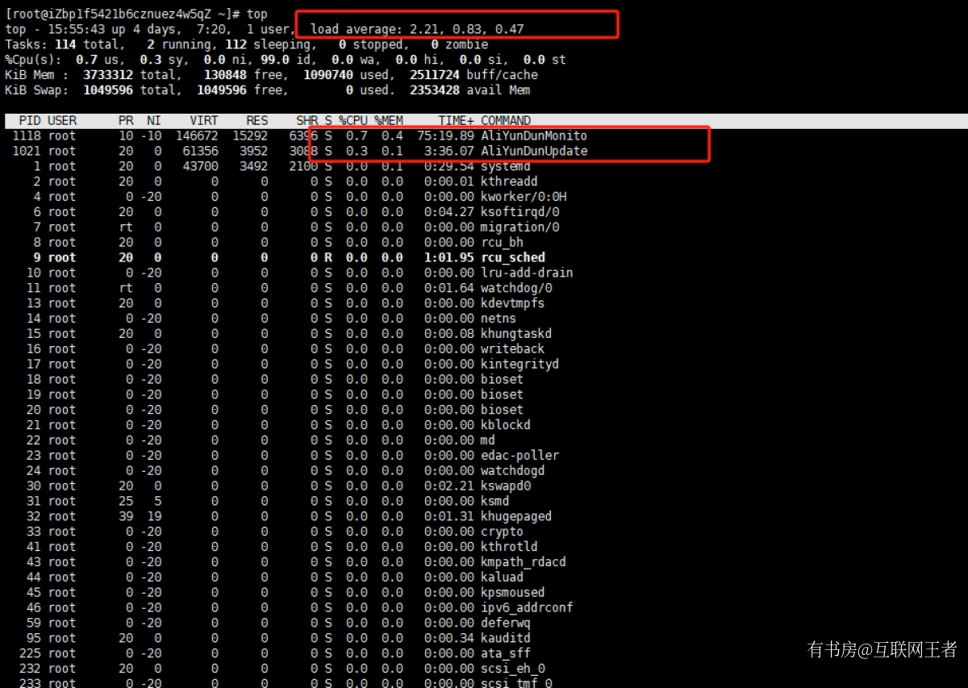Click the AliYunDunUpdate process name
Screen dimensions: 968x688
coord(534,151)
